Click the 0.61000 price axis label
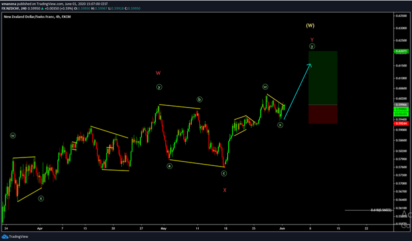412x241 pixels. click(x=401, y=78)
